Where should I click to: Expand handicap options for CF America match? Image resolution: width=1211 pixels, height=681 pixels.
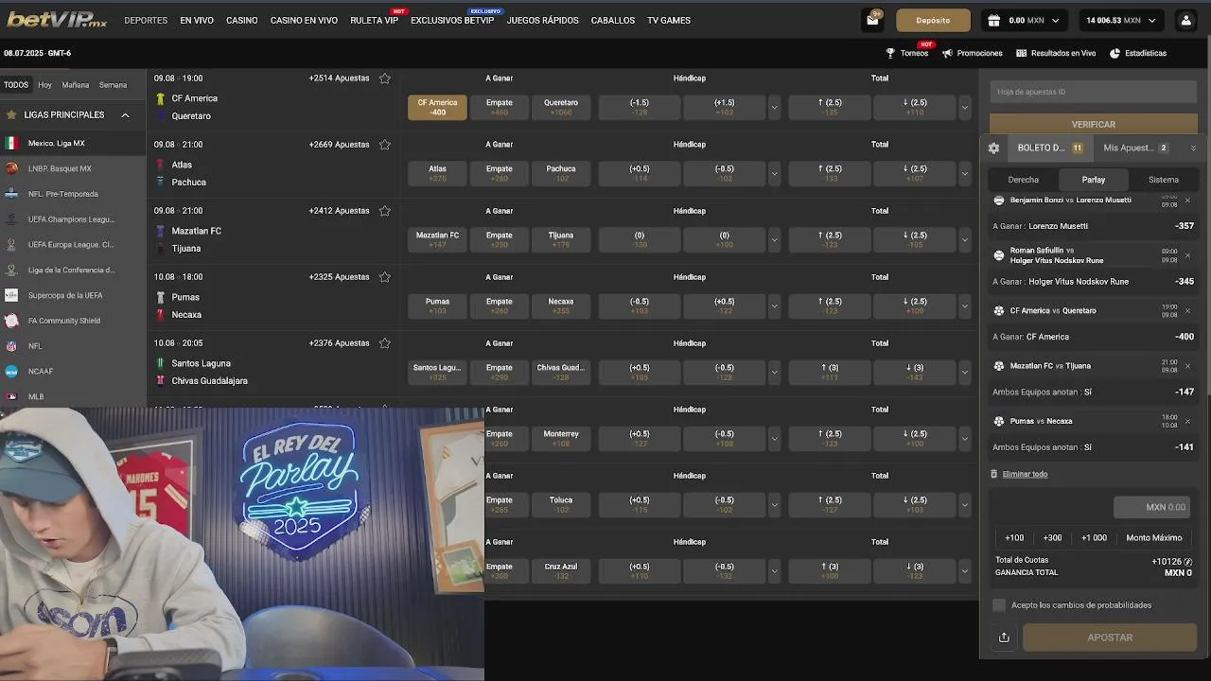774,108
